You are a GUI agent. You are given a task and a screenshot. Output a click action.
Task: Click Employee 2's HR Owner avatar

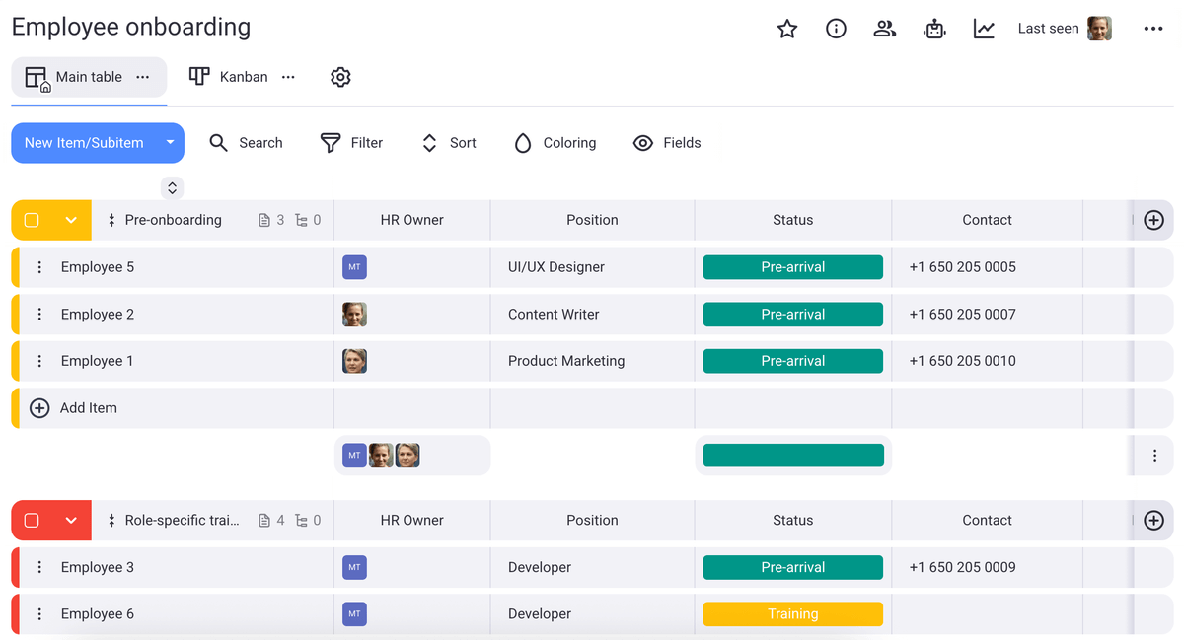point(354,314)
